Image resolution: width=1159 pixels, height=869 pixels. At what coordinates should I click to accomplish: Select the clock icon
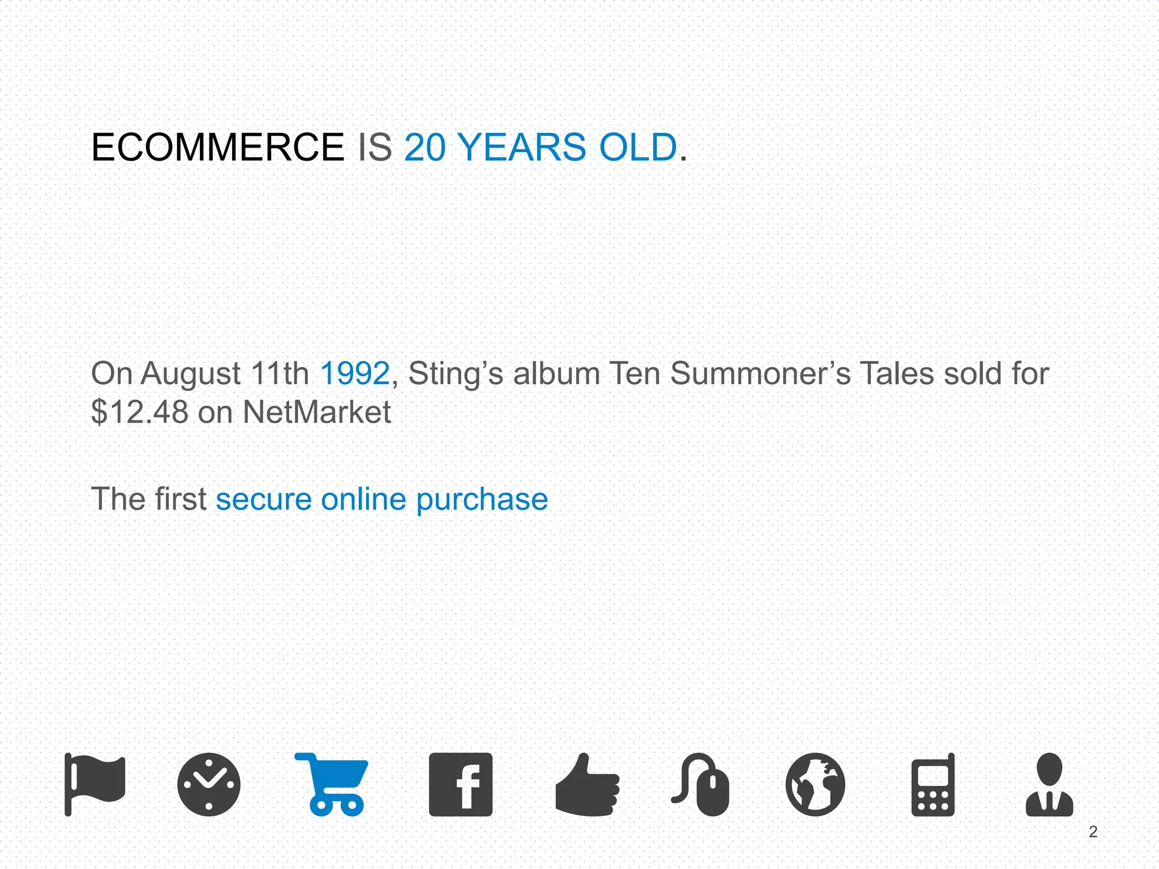tap(209, 785)
